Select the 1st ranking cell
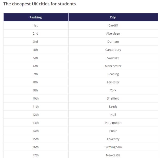162x158 pixels. [x=35, y=26]
